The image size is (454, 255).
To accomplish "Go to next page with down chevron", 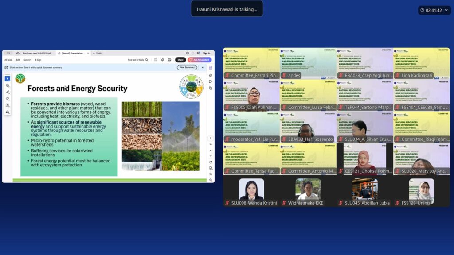I will (x=211, y=155).
